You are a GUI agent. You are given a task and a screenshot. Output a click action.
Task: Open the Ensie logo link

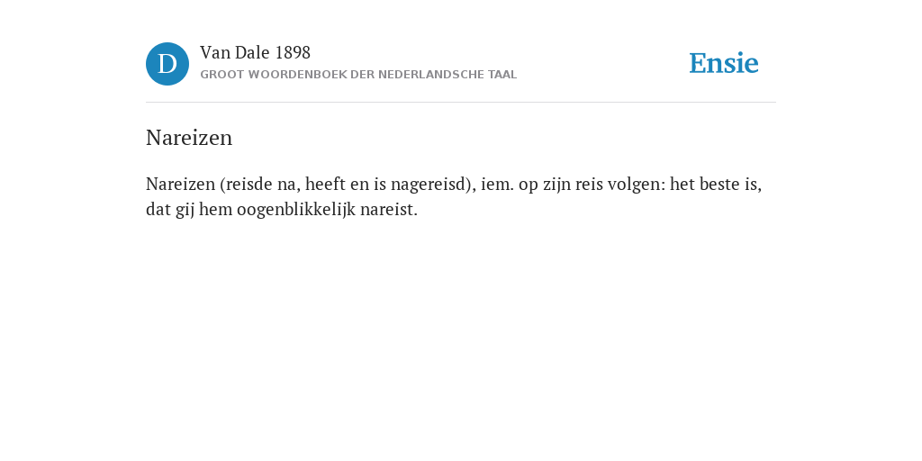(724, 64)
